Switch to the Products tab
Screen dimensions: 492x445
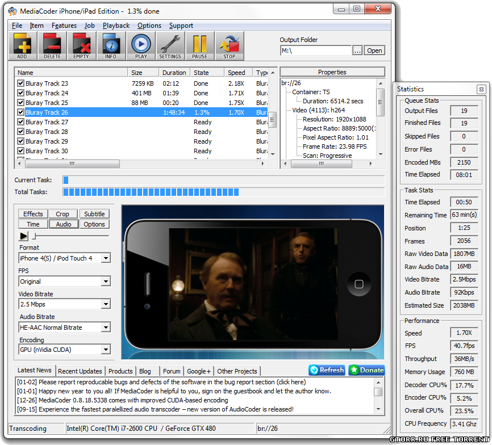[120, 371]
